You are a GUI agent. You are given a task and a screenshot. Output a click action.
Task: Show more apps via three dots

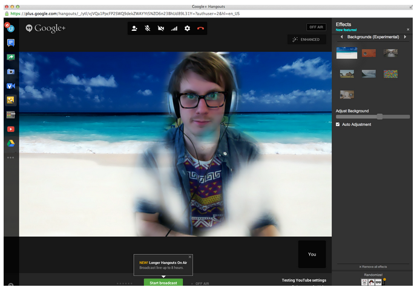(x=11, y=157)
